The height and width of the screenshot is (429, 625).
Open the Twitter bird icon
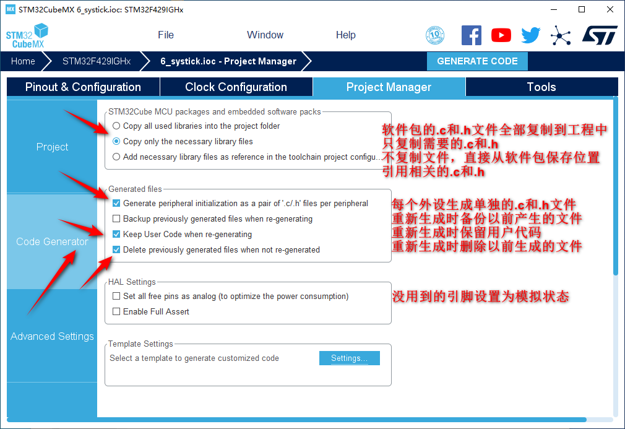pos(530,35)
